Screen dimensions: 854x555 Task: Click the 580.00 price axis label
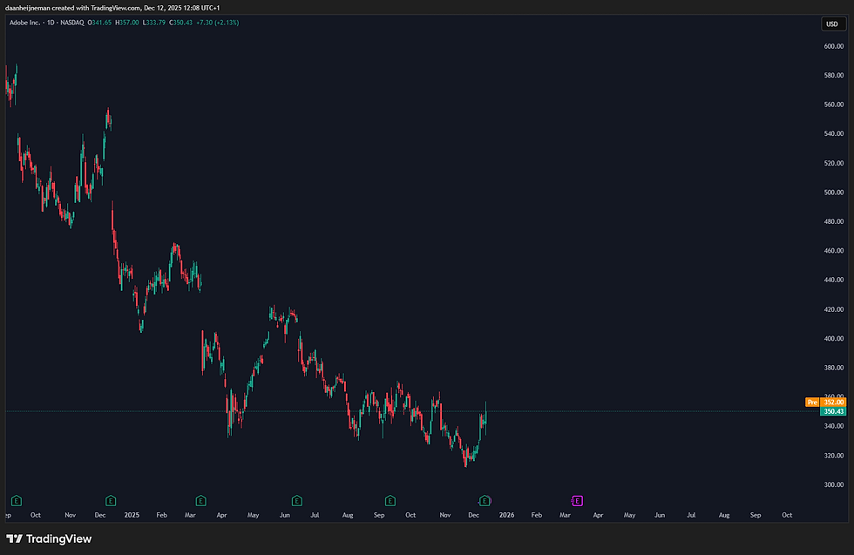coord(833,75)
